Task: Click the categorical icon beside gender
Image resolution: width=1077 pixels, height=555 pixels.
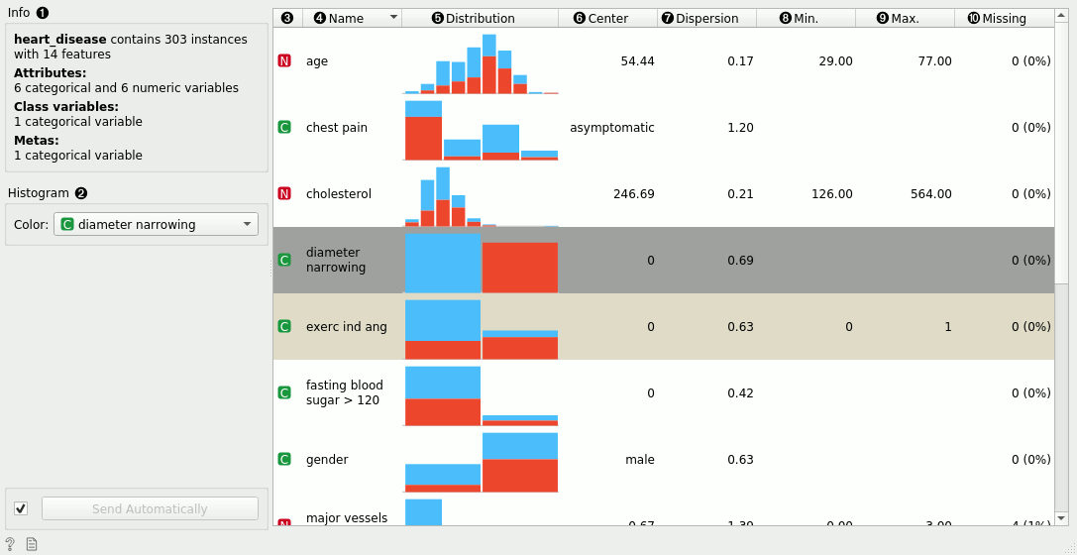Action: (284, 460)
